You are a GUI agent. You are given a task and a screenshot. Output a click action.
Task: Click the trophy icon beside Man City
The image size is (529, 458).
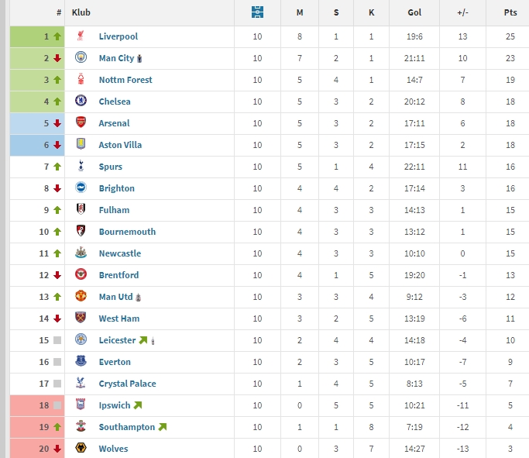[x=139, y=59]
